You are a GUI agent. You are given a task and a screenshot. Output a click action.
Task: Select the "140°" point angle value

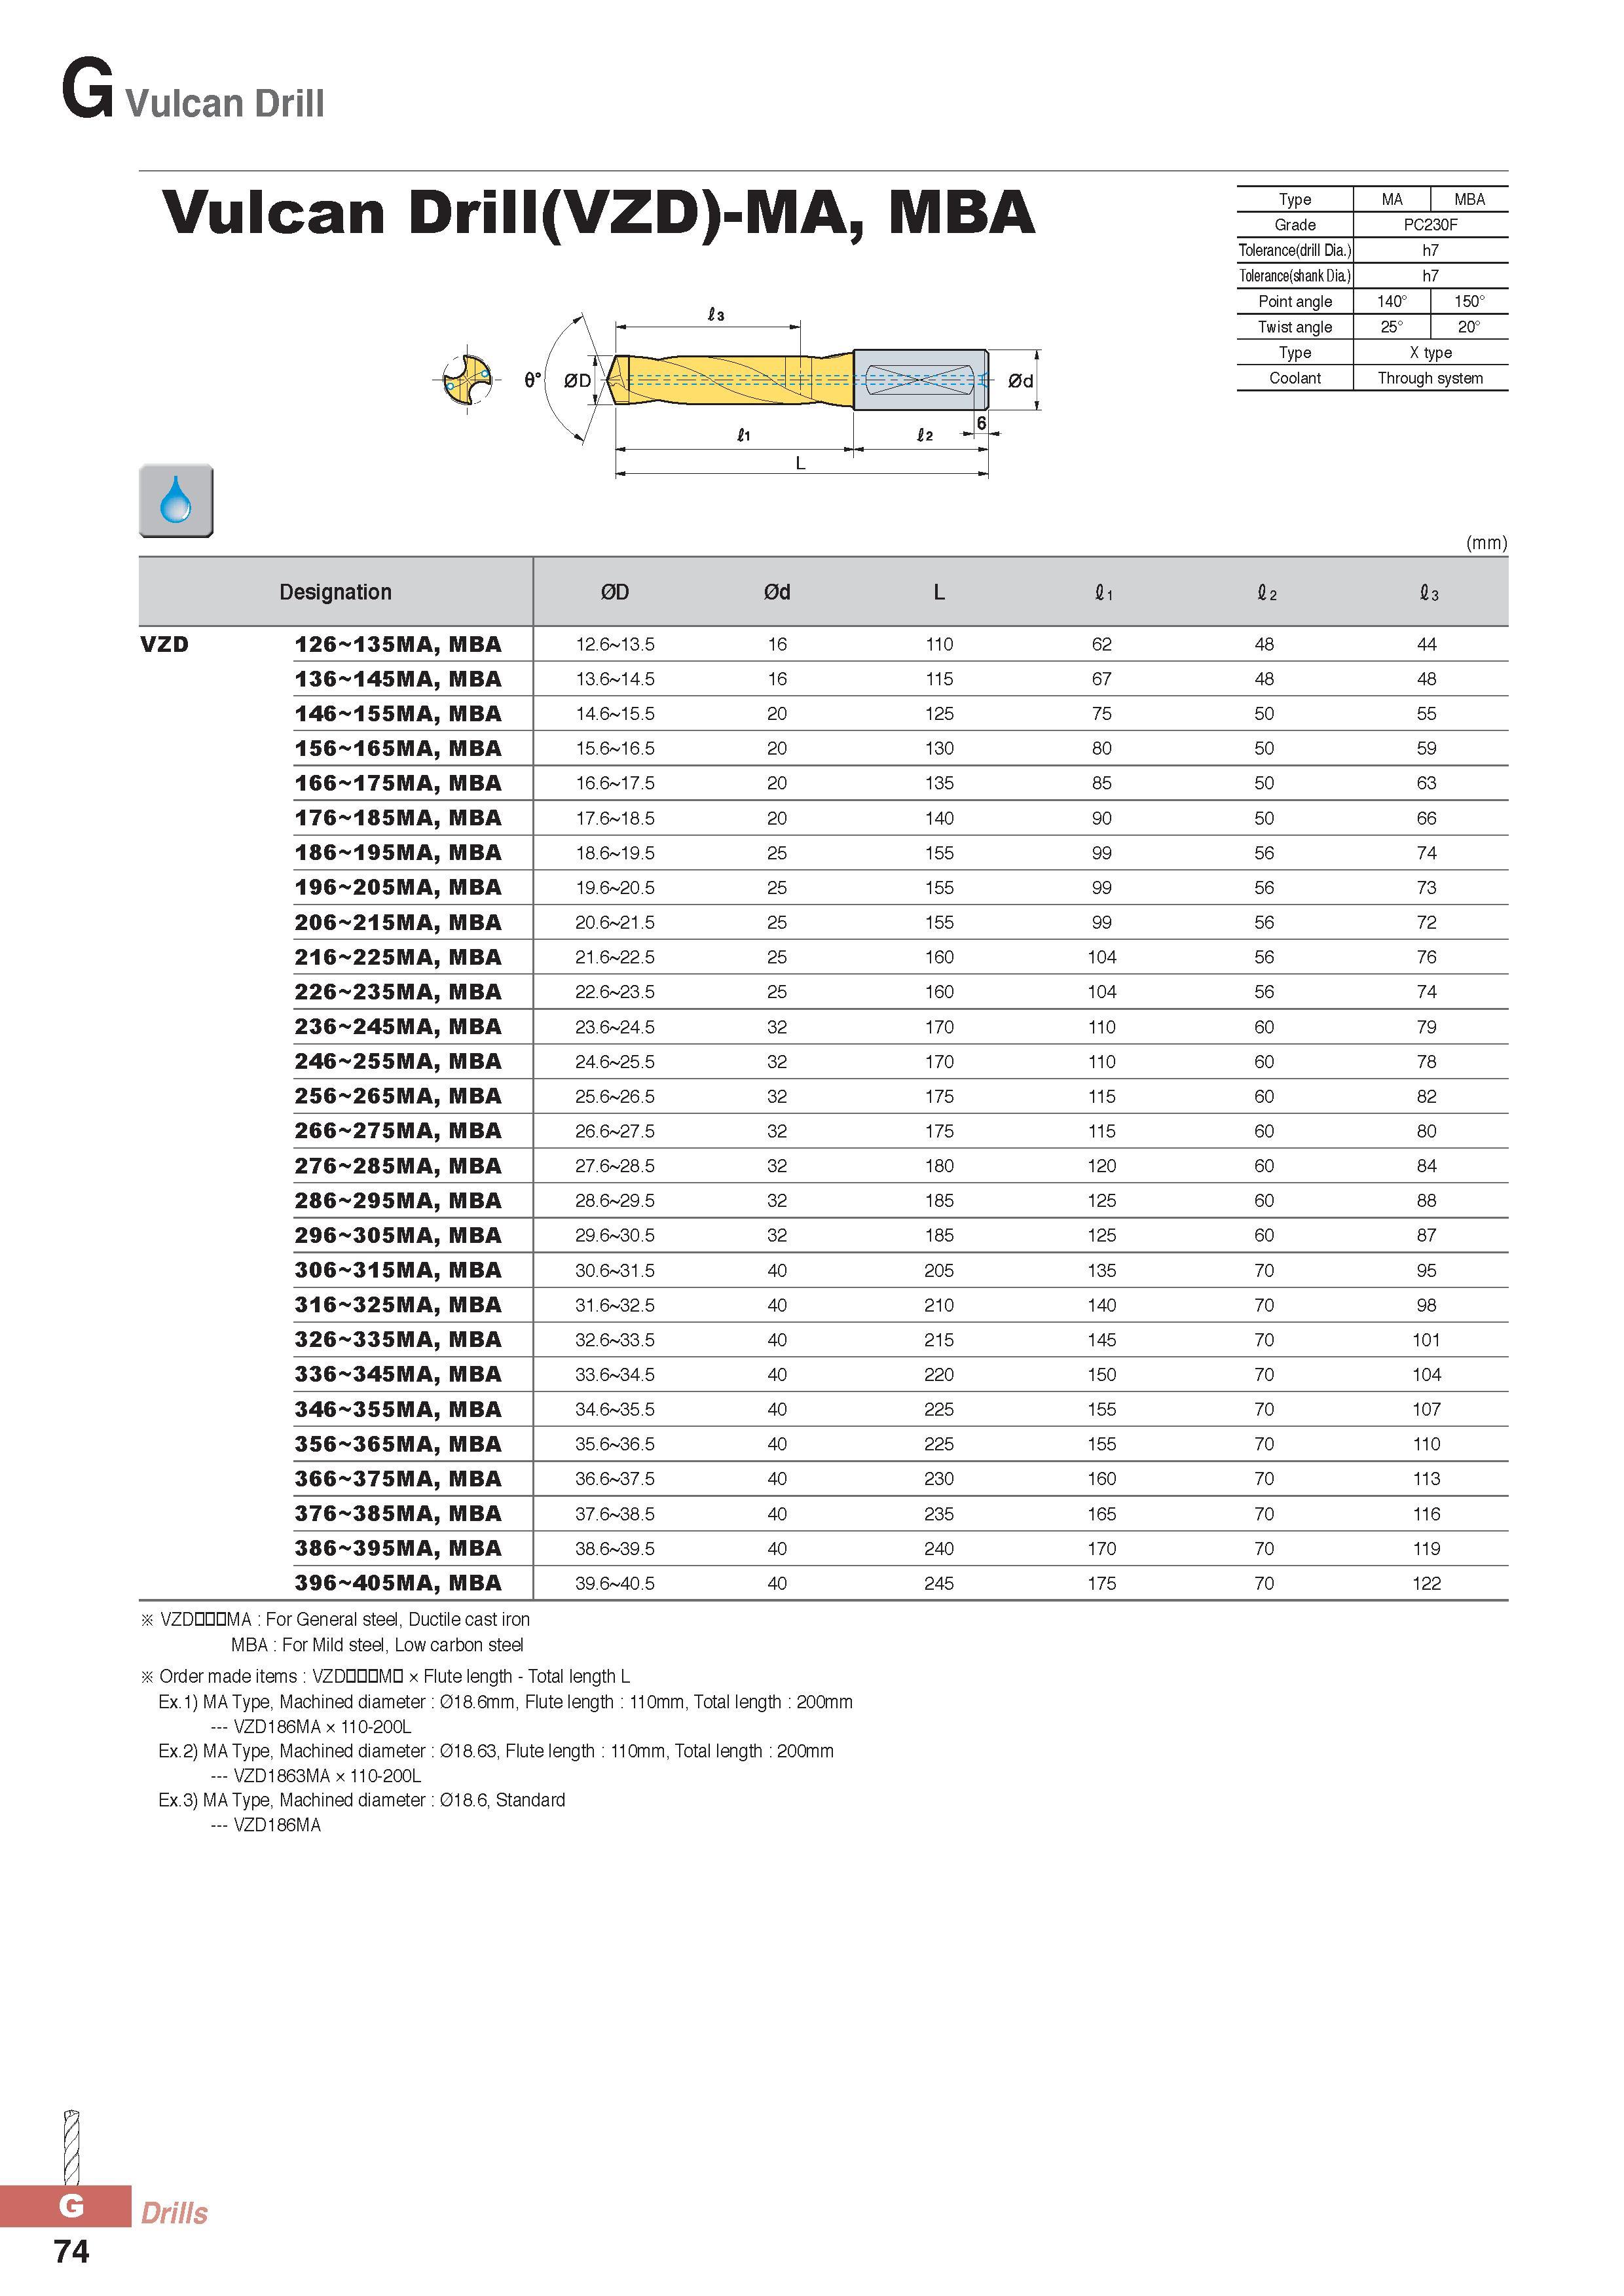[x=1391, y=301]
